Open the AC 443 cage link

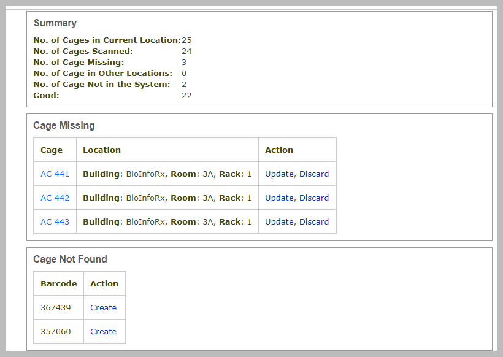click(x=55, y=221)
